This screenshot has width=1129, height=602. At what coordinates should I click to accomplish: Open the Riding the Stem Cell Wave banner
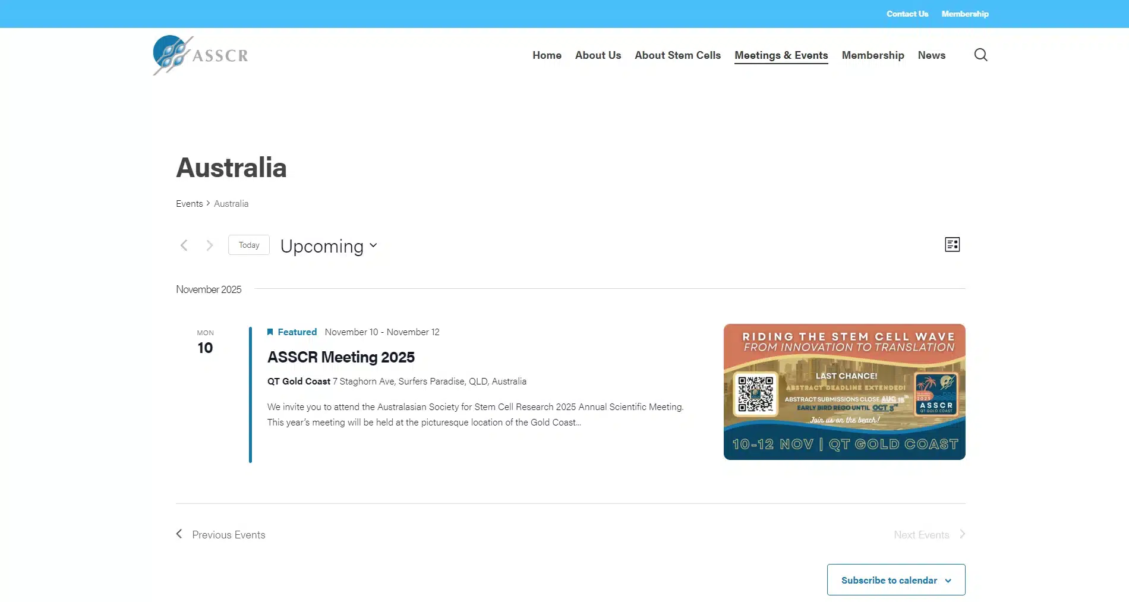coord(844,392)
